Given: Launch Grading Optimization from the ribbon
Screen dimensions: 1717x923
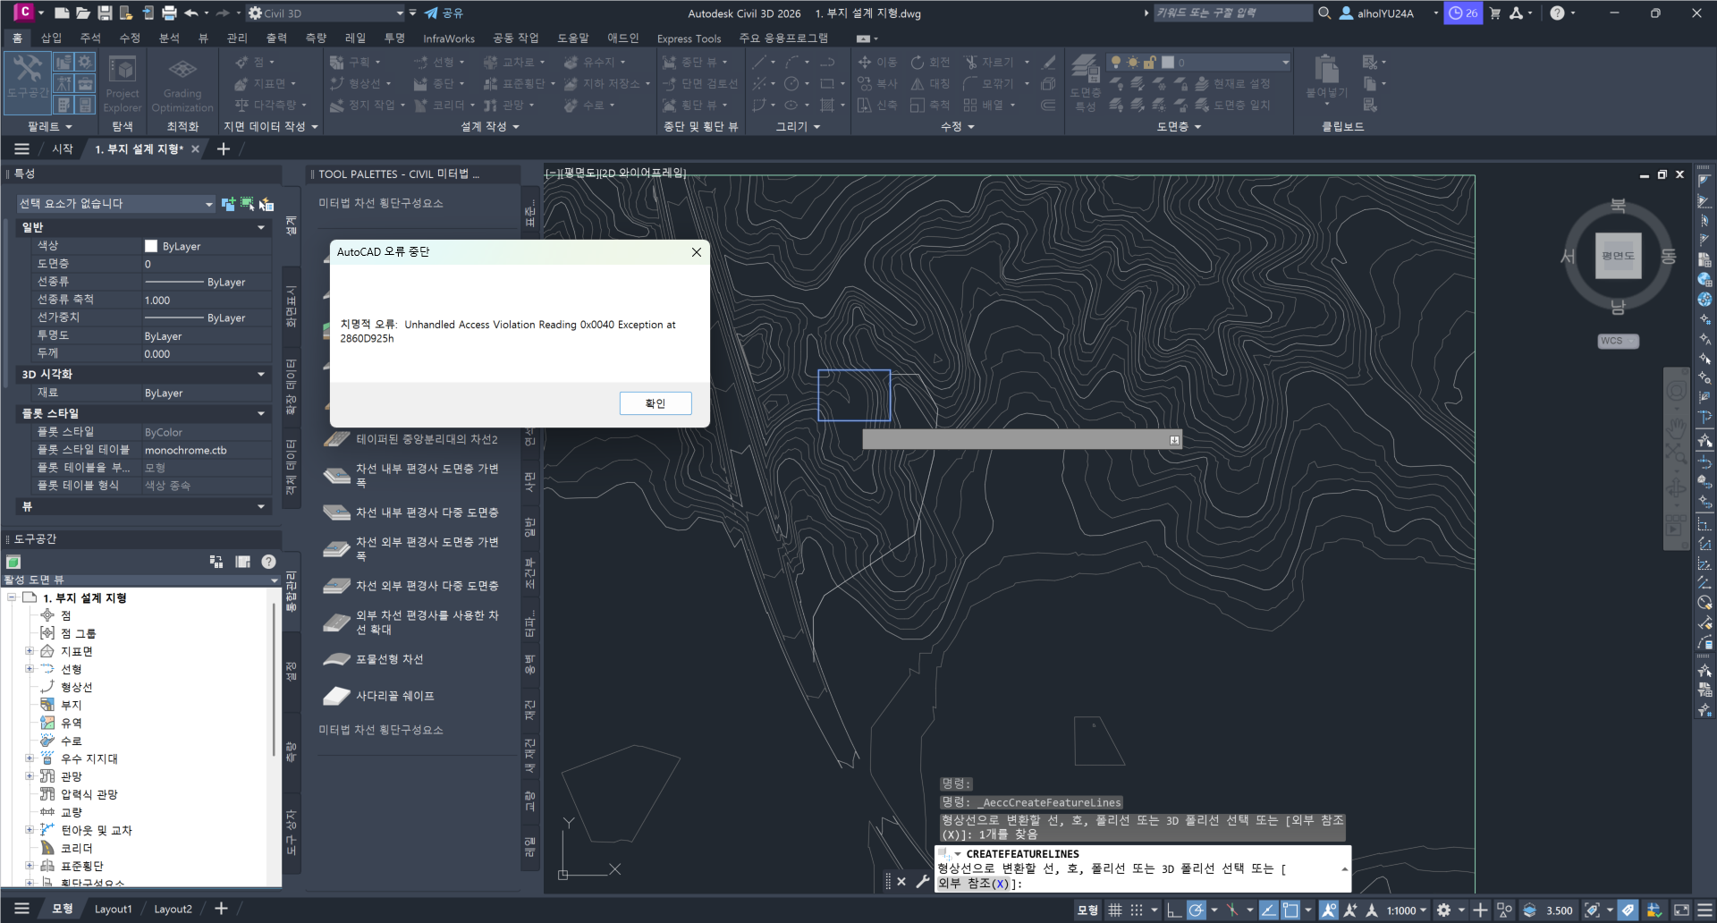Looking at the screenshot, I should click(x=182, y=82).
